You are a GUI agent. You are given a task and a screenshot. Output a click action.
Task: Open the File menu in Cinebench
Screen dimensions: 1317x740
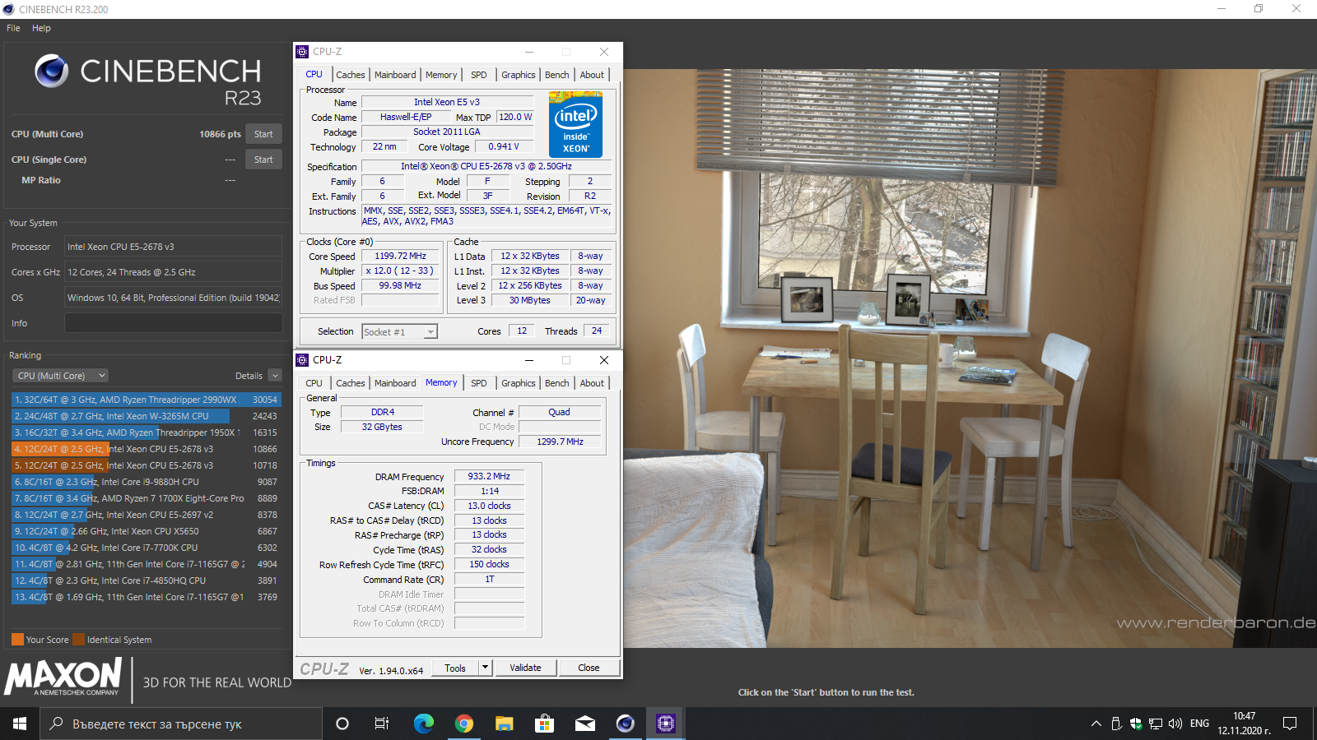13,28
